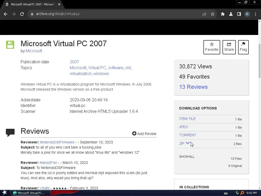
Task: Go back with the browser back arrow
Action: tap(6, 14)
